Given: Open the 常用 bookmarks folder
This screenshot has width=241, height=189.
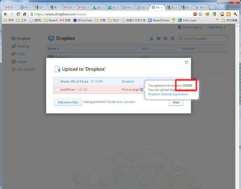Looking at the screenshot, I should 8,20.
